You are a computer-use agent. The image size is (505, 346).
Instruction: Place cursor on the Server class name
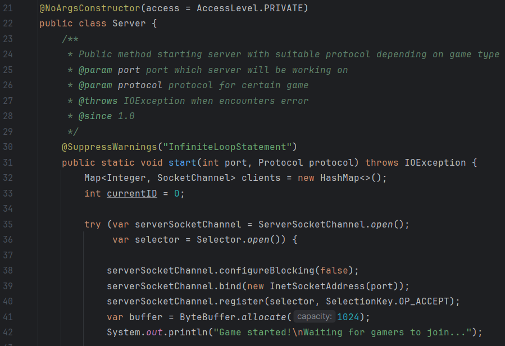click(129, 24)
